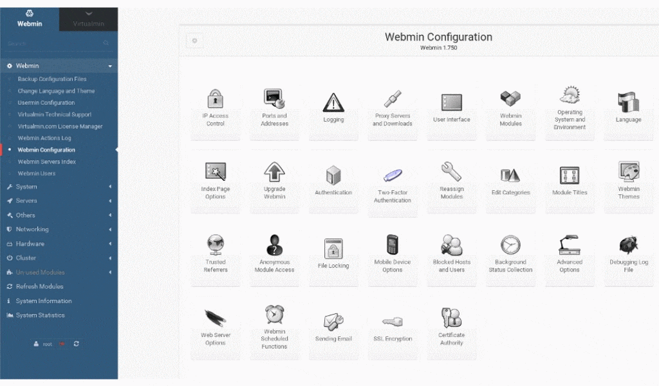Viewport: 659px width, 386px height.
Task: Open Webmin Actions Log
Action: pyautogui.click(x=44, y=138)
